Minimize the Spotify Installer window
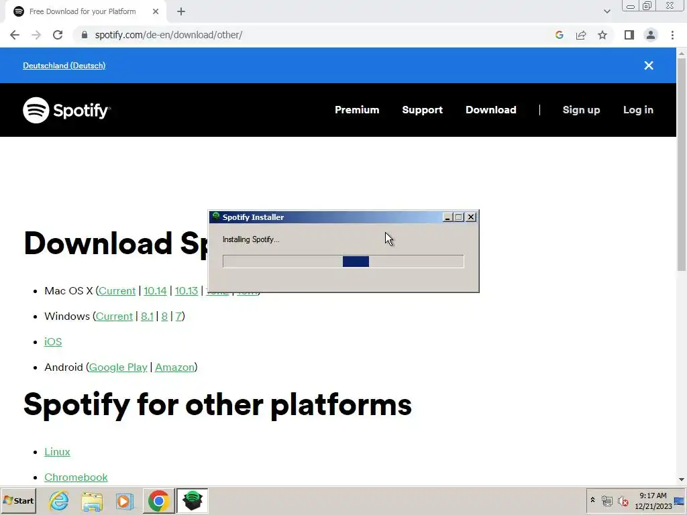The image size is (687, 515). pos(447,217)
